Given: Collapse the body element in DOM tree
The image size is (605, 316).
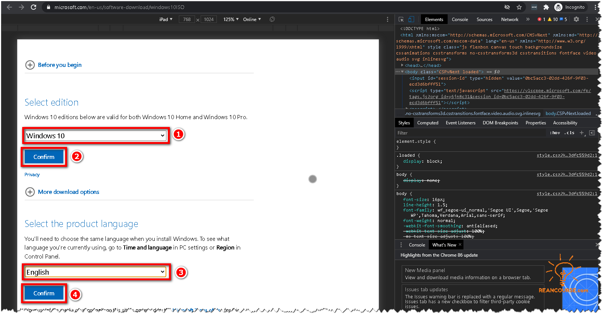Looking at the screenshot, I should pyautogui.click(x=402, y=71).
